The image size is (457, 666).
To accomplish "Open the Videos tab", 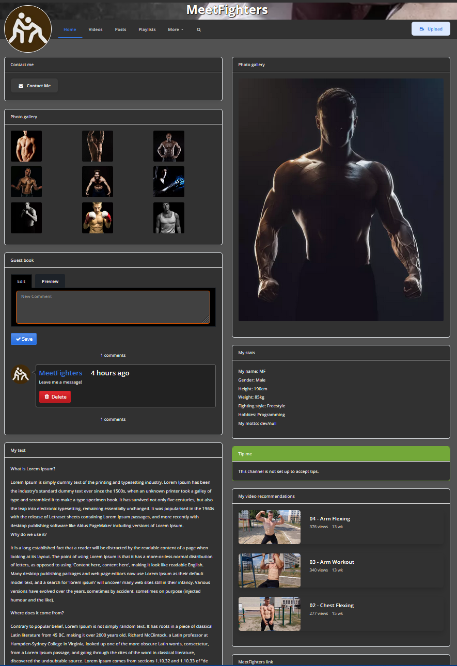I will tap(96, 29).
